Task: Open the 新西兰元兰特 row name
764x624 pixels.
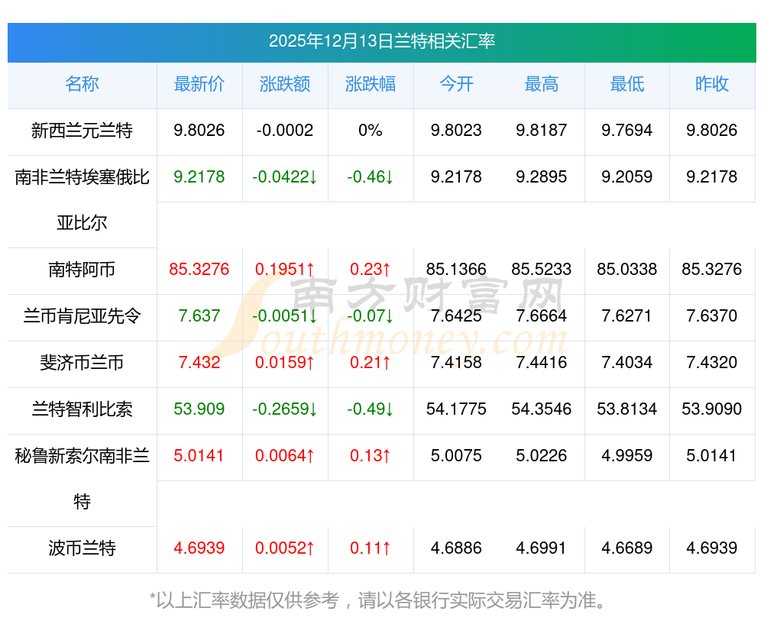Action: point(82,131)
